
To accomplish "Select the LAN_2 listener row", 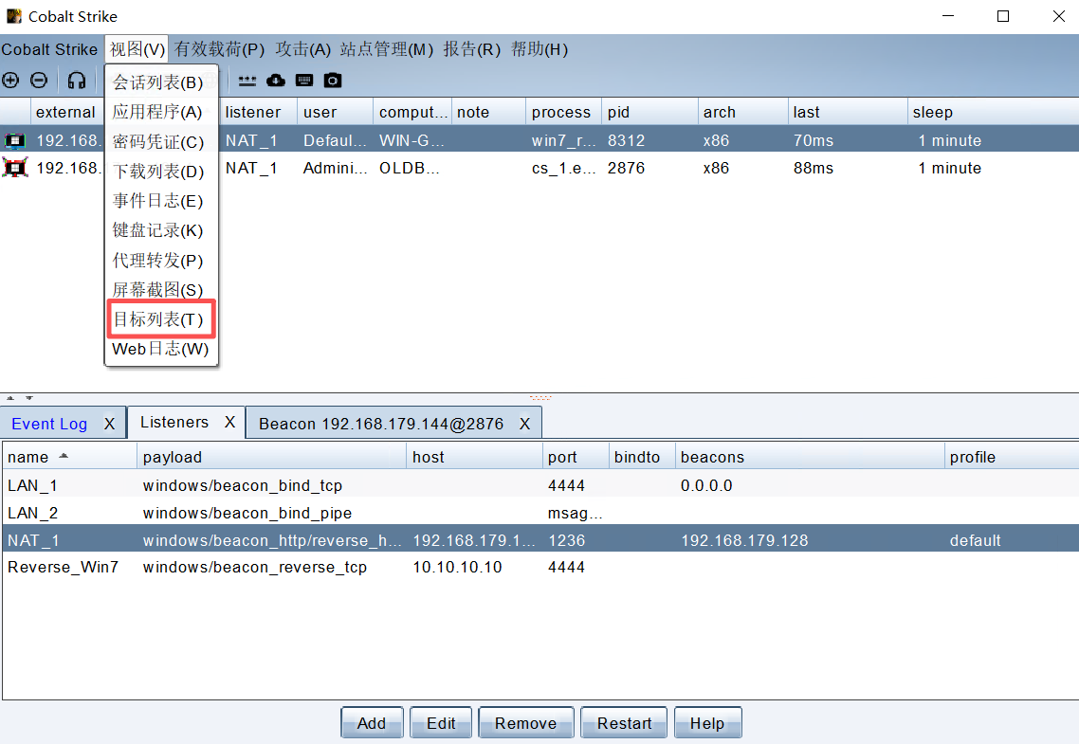I will (x=540, y=513).
